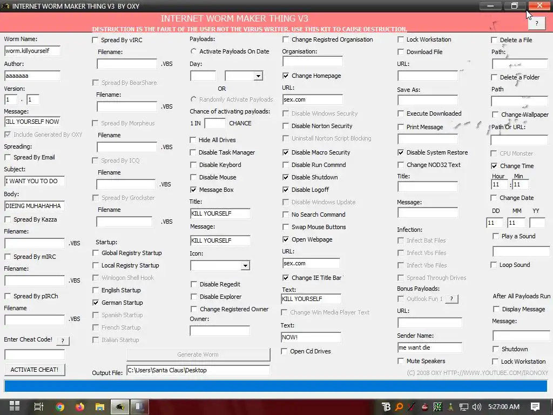The image size is (553, 415).
Task: Click the red slash tray icon
Action: click(412, 407)
